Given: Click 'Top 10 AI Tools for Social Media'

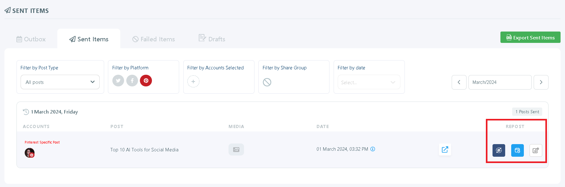Looking at the screenshot, I should coord(144,150).
